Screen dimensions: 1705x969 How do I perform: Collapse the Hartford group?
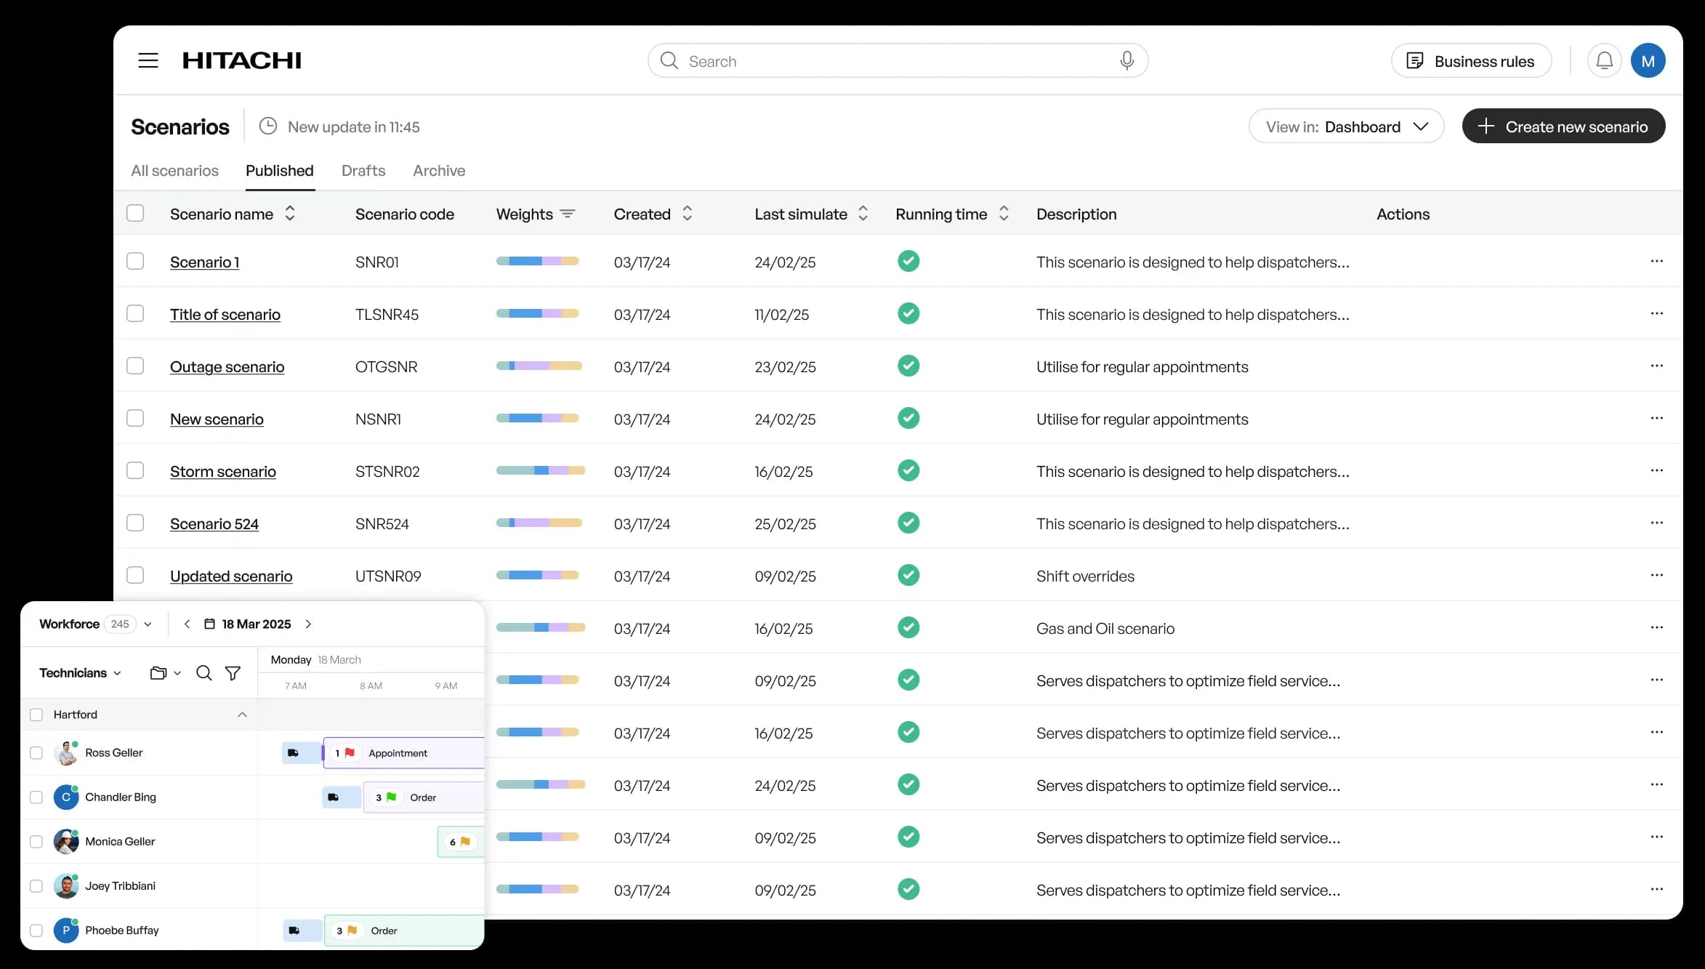242,715
